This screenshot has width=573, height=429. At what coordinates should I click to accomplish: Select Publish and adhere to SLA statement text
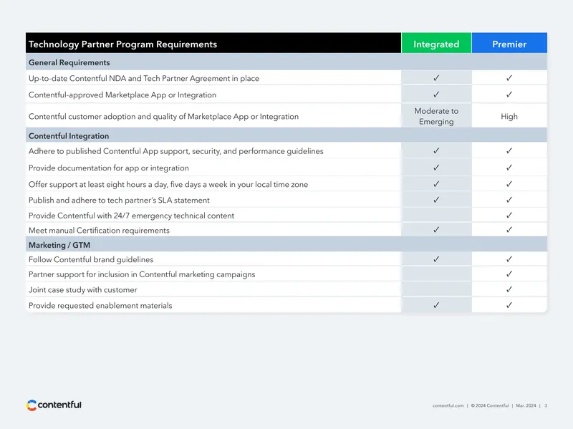[119, 200]
